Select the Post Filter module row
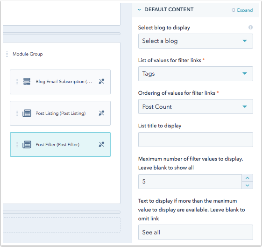Image resolution: width=262 pixels, height=247 pixels. [60, 144]
